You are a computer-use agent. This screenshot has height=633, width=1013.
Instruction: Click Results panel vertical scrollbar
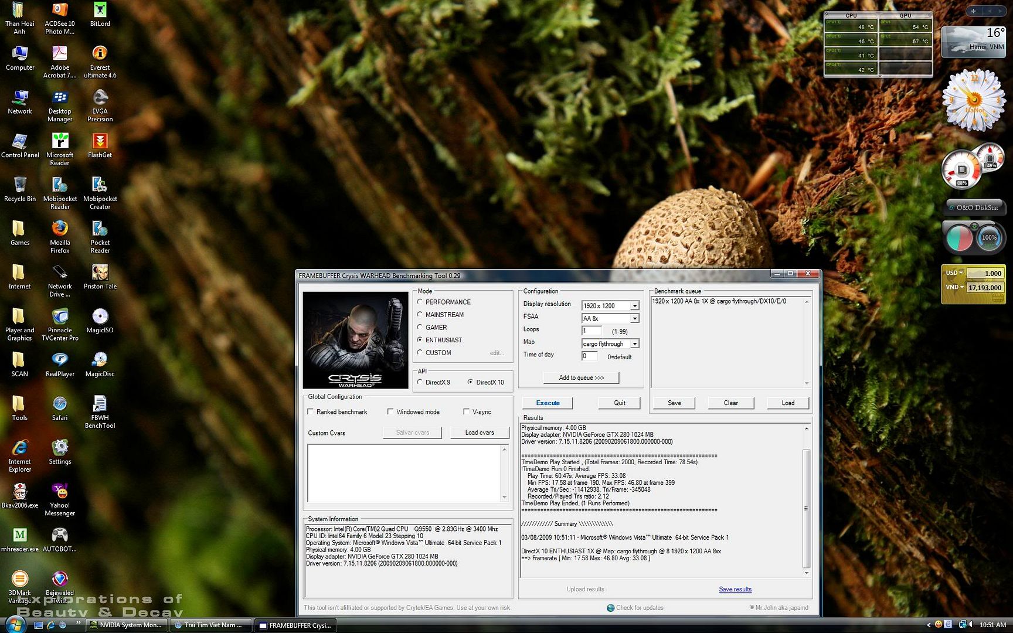click(x=806, y=508)
